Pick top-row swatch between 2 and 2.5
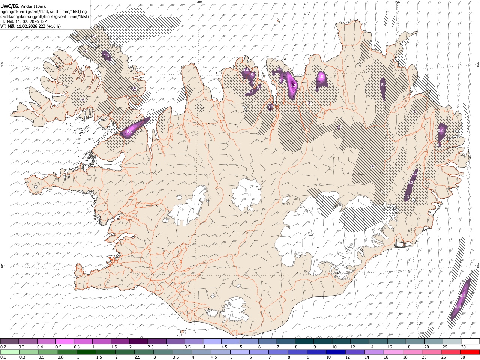Image resolution: width=480 pixels, height=360 pixels. [x=138, y=342]
